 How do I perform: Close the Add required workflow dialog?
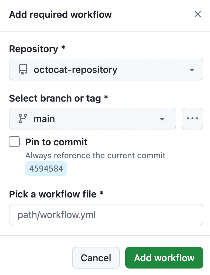click(198, 14)
